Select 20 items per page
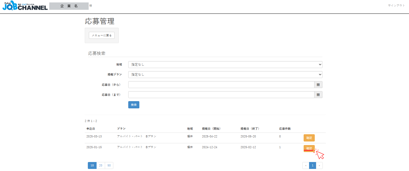Screen dimensions: 409x171 click(x=101, y=165)
